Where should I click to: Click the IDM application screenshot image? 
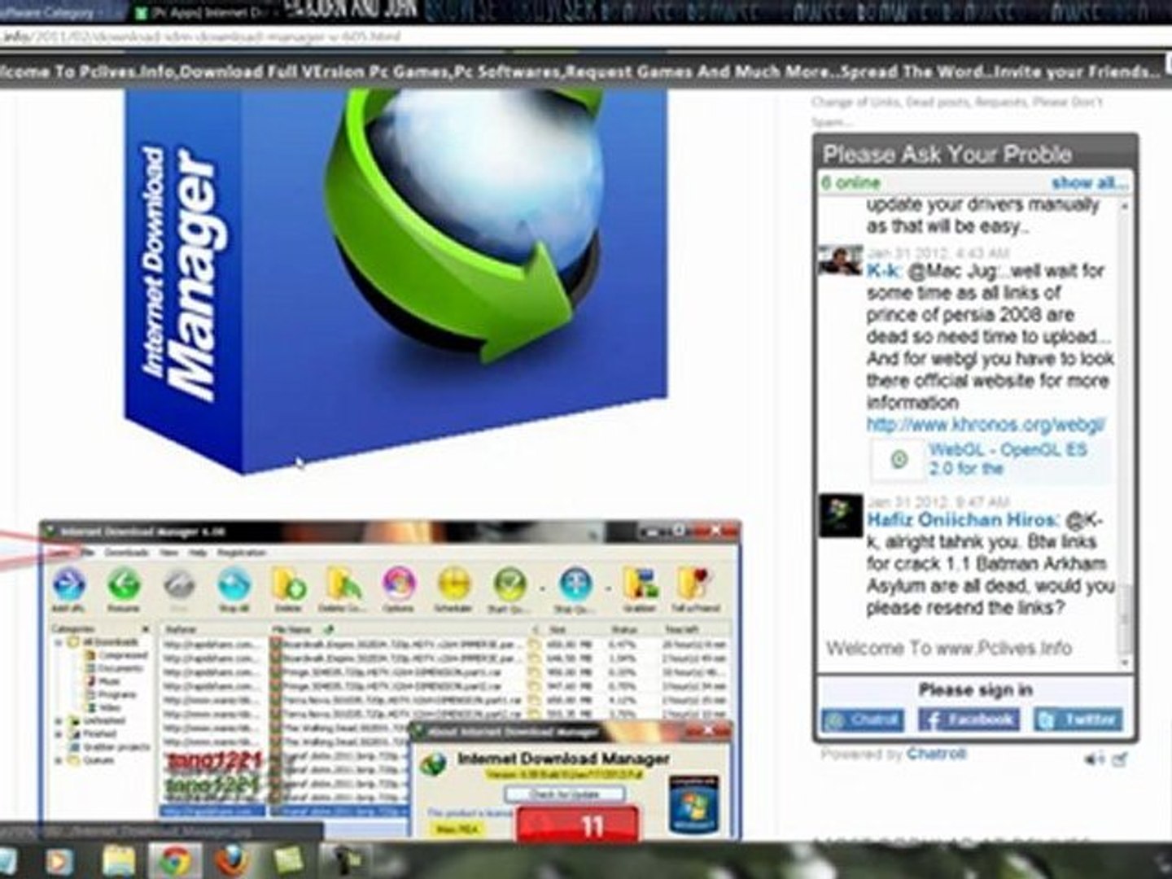(x=390, y=680)
